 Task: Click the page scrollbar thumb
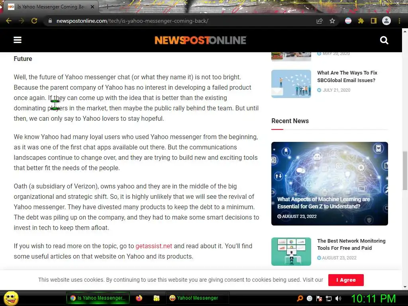405,171
